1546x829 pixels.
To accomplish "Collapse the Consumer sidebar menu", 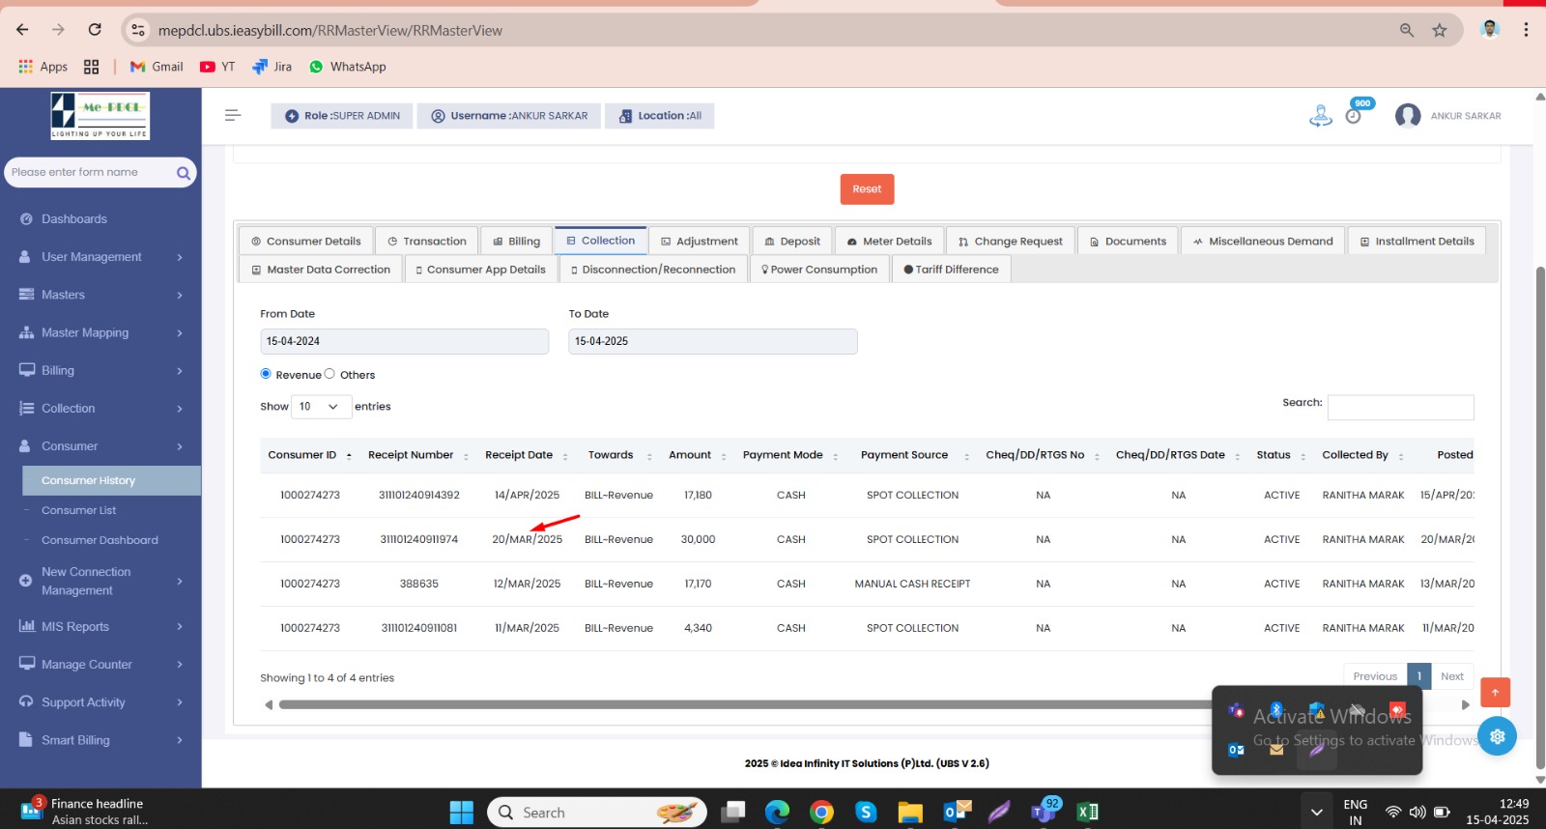I will [100, 446].
